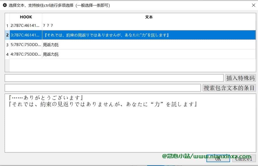Viewport: 258px width, 166px height.
Task: Focus the special code input field
Action: 114,78
